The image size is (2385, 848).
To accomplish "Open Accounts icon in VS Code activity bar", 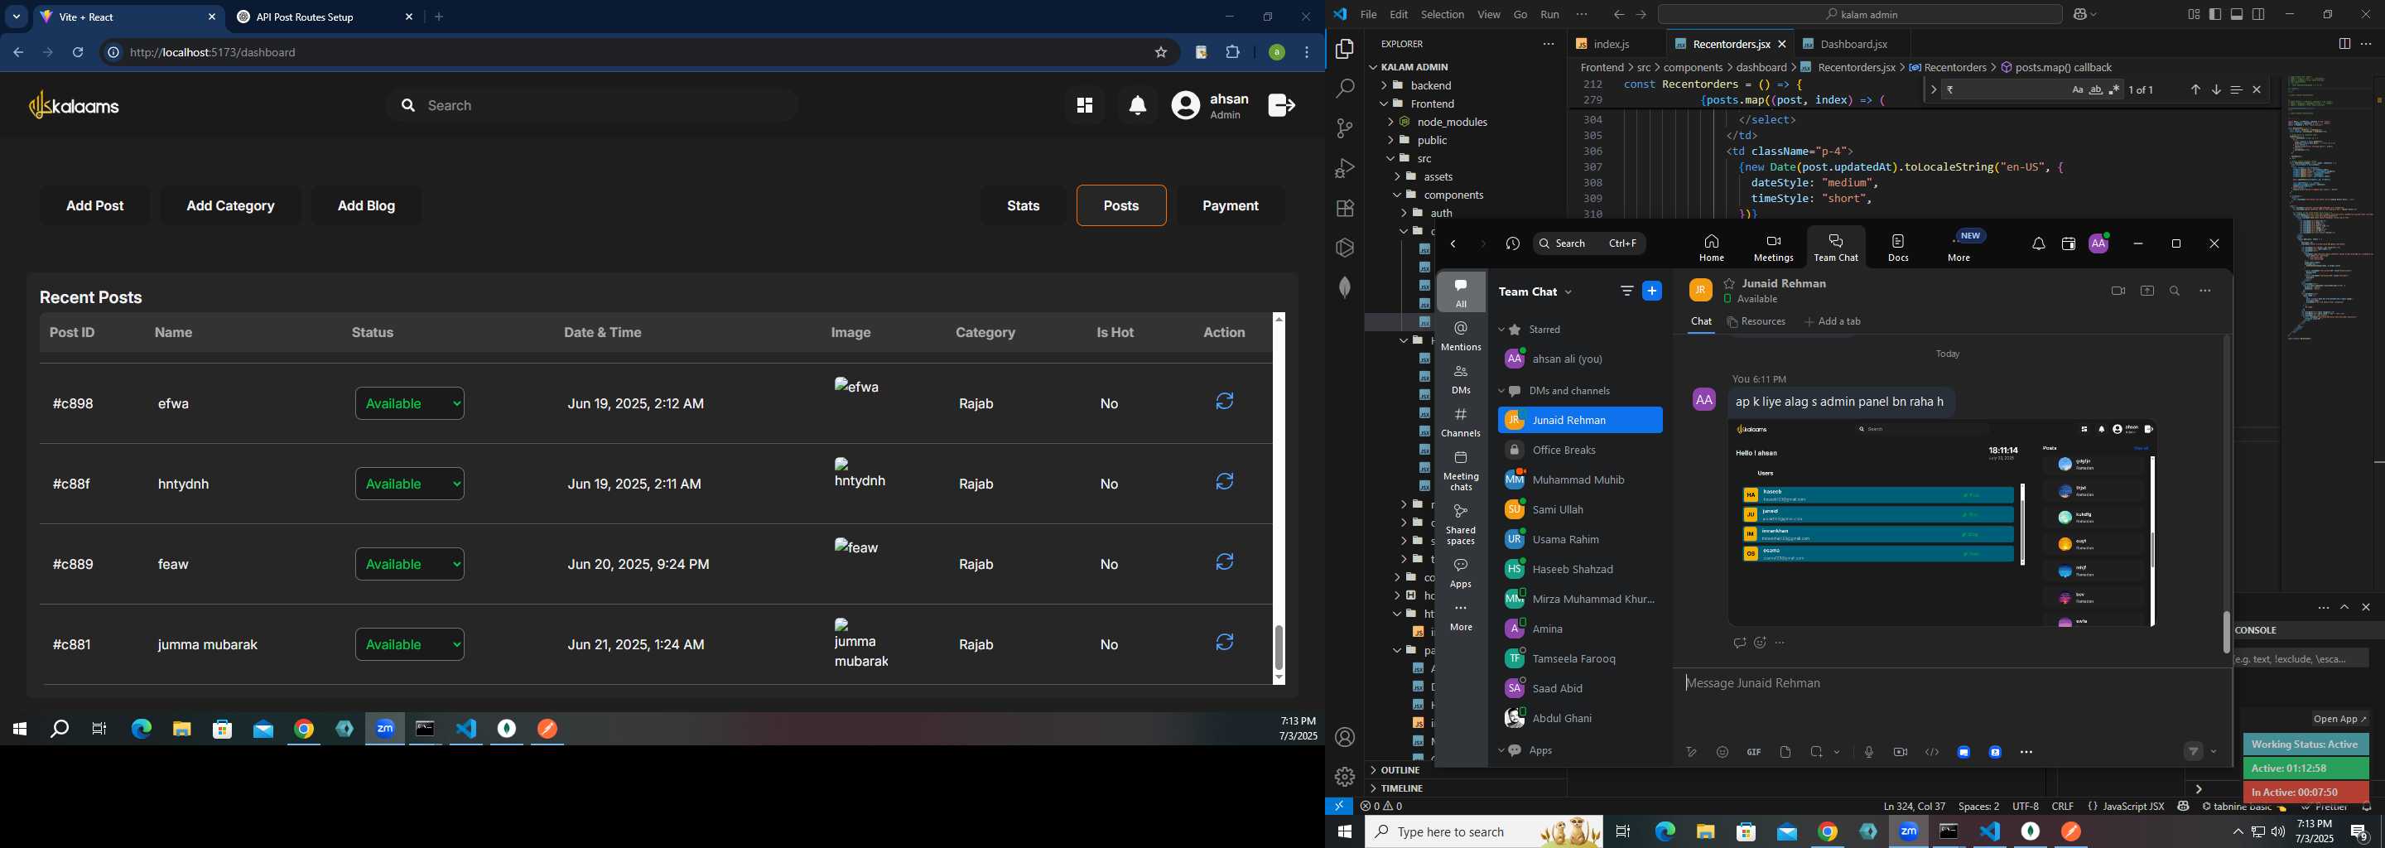I will click(1345, 738).
